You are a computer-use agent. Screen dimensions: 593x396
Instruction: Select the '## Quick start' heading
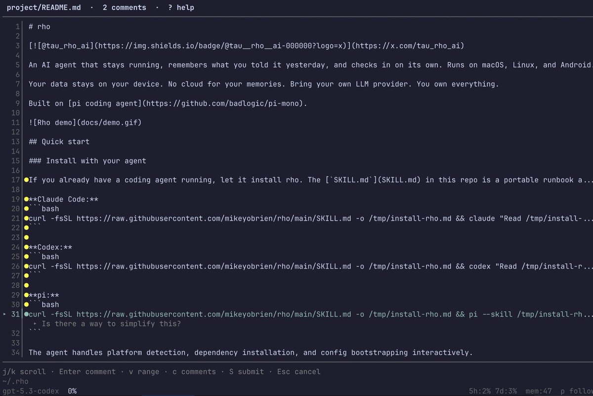(59, 142)
